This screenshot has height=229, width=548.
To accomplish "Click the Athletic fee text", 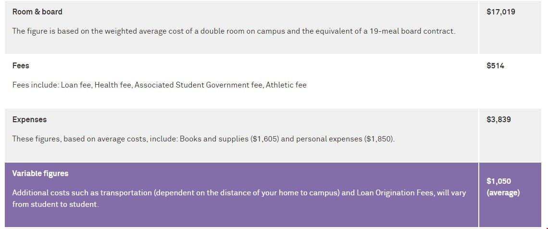I will coord(286,85).
